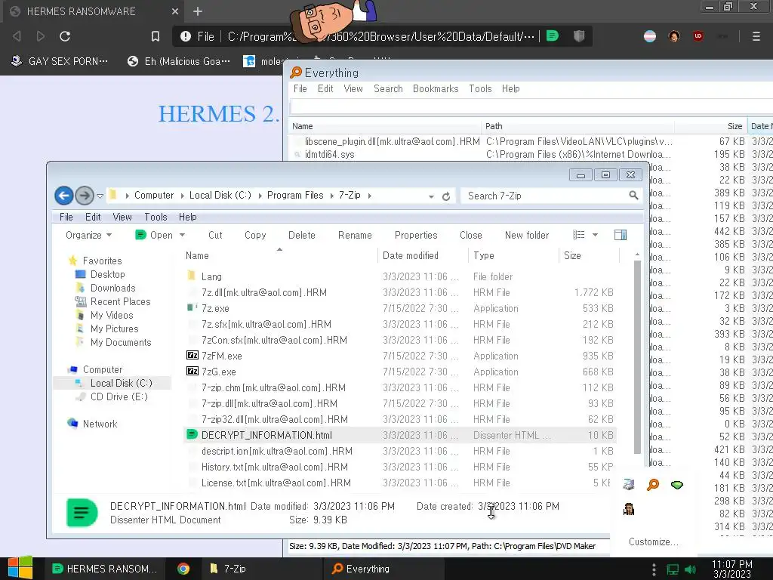Click Explorer forward navigation button

point(85,196)
